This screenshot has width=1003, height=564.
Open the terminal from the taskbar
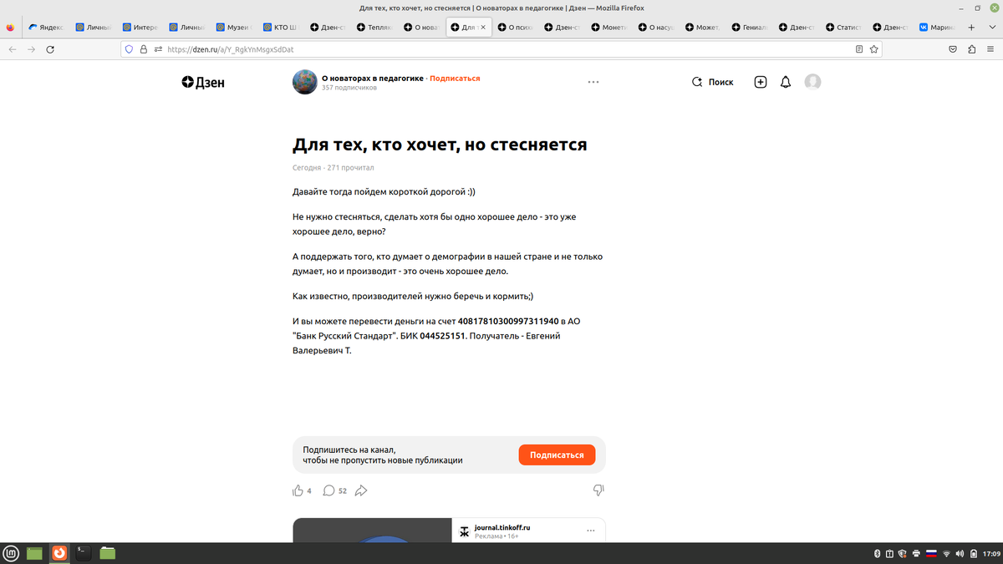(x=84, y=552)
